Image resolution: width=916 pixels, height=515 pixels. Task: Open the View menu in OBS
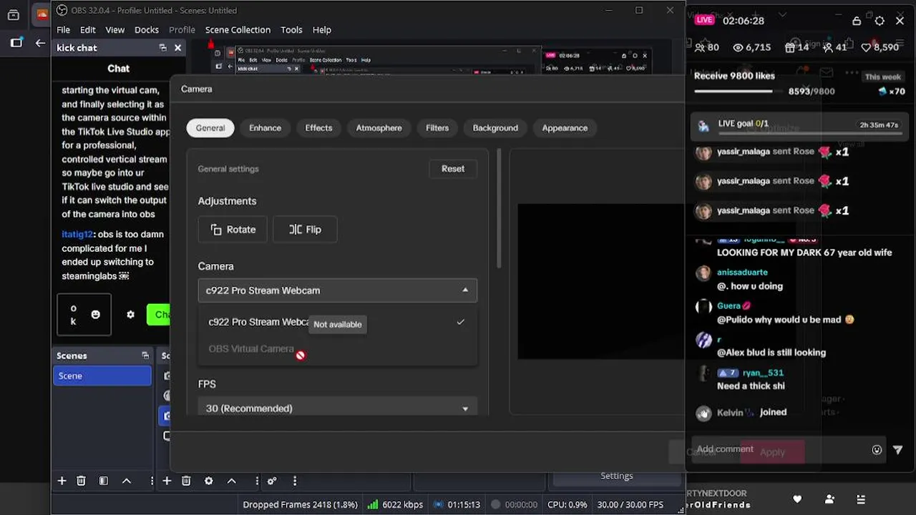[114, 29]
